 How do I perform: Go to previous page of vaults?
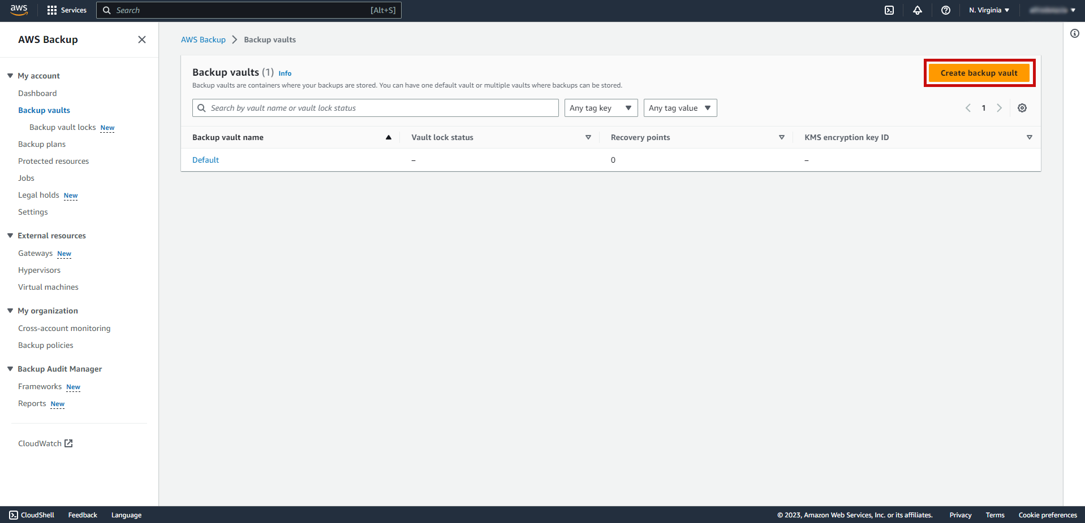tap(968, 108)
